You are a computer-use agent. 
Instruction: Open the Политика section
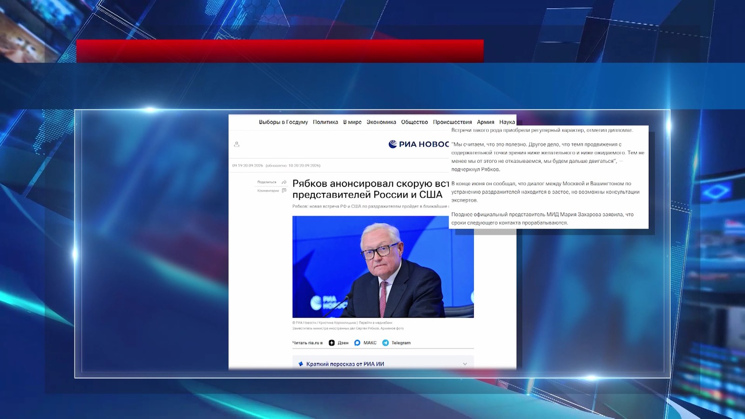(325, 122)
